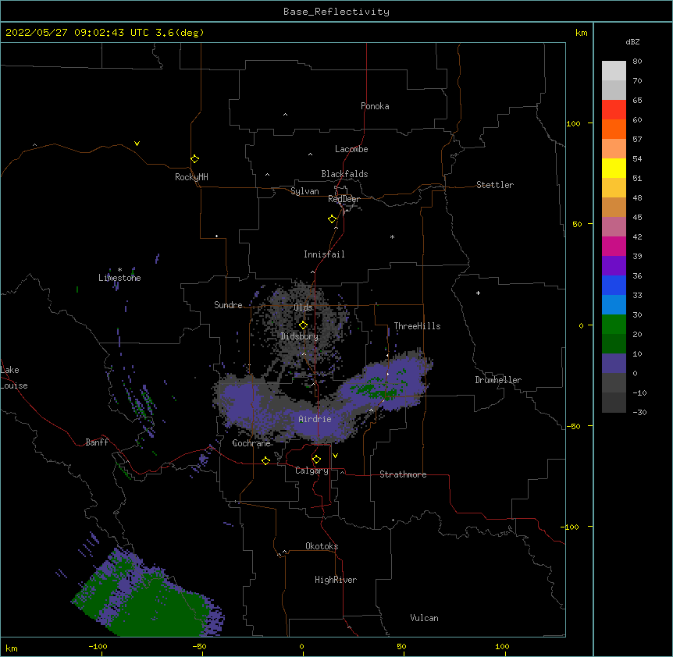Screen dimensions: 673x657
Task: Click the Sylvan map label
Action: pyautogui.click(x=304, y=191)
